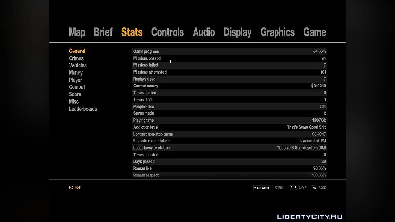Screen dimensions: 395x222
Task: Click the up arrow Move key icon
Action: pyautogui.click(x=291, y=187)
